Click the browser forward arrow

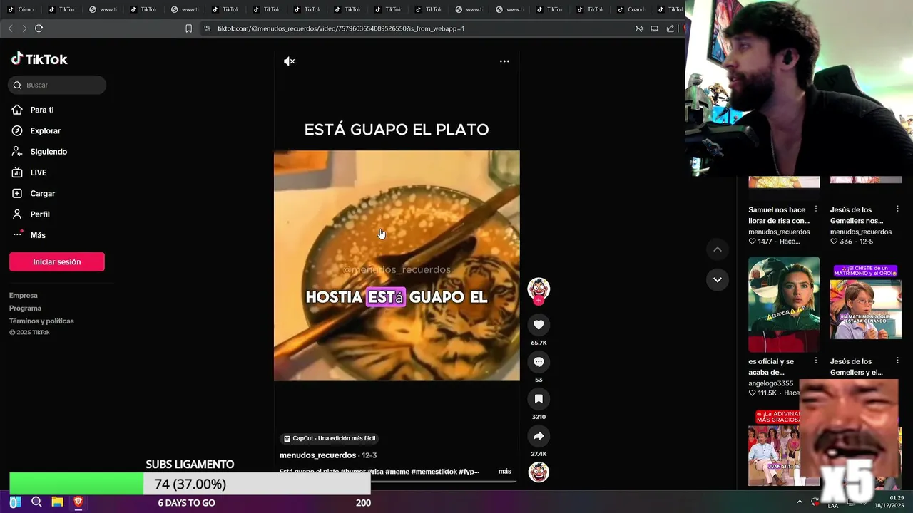[24, 28]
